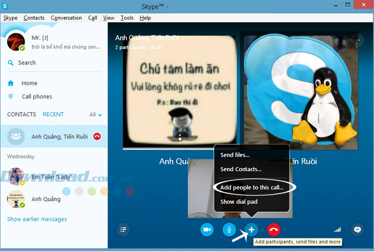The image size is (374, 251).
Task: Click the Skype logo in title bar
Action: click(5, 6)
